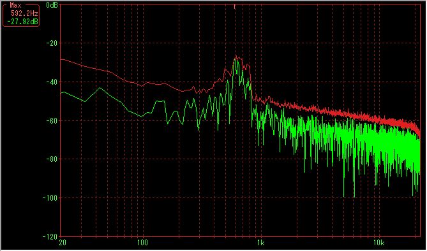Click the green curve bump near 45Hz

(100, 88)
